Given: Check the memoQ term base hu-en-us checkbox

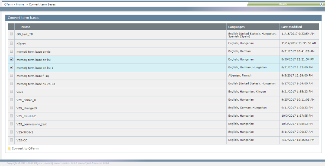Looking at the screenshot, I should click(11, 83).
